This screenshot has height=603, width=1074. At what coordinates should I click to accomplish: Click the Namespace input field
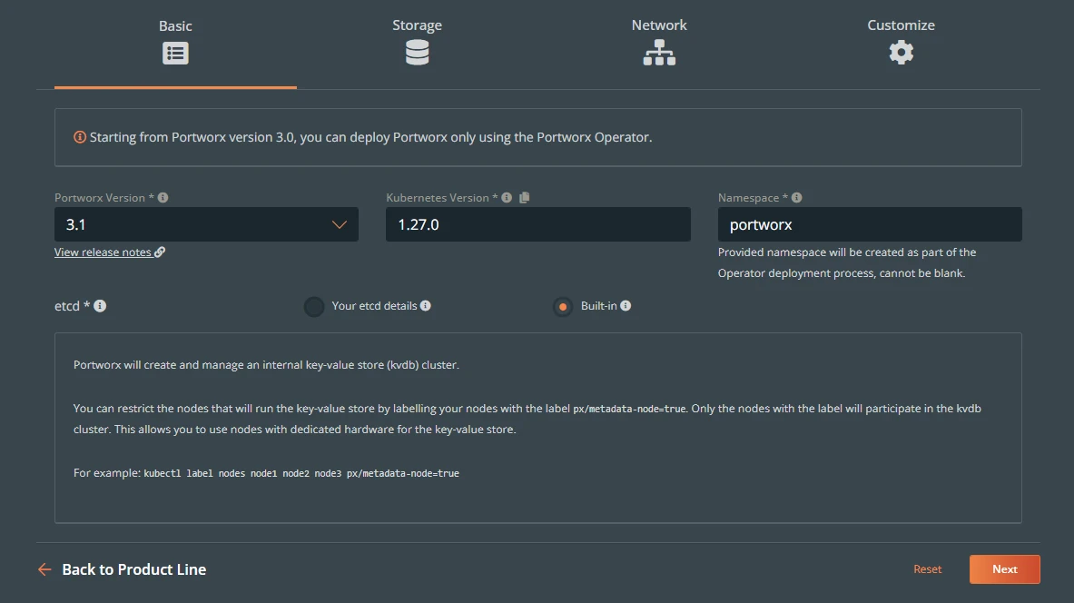870,224
